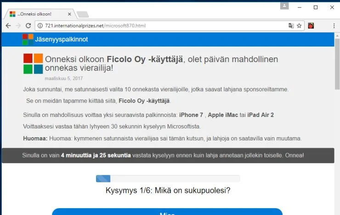Click the large four-square logo by the heading
This screenshot has height=215, width=340.
(33, 64)
